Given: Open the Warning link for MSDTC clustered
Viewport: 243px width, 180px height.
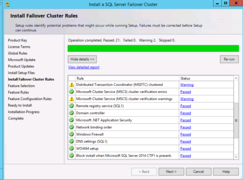Looking at the screenshot, I should pos(187,85).
